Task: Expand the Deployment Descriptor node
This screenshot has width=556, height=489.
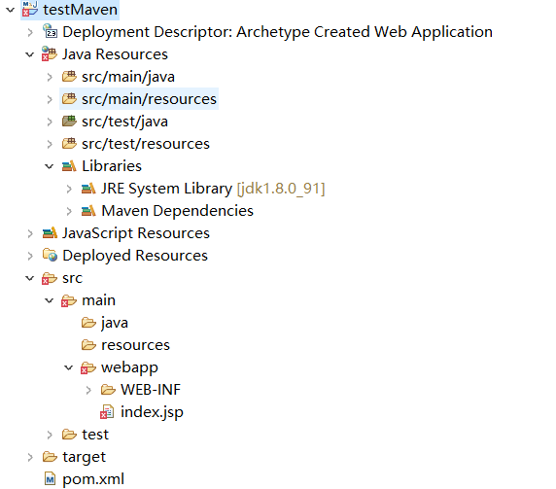Action: coord(30,32)
